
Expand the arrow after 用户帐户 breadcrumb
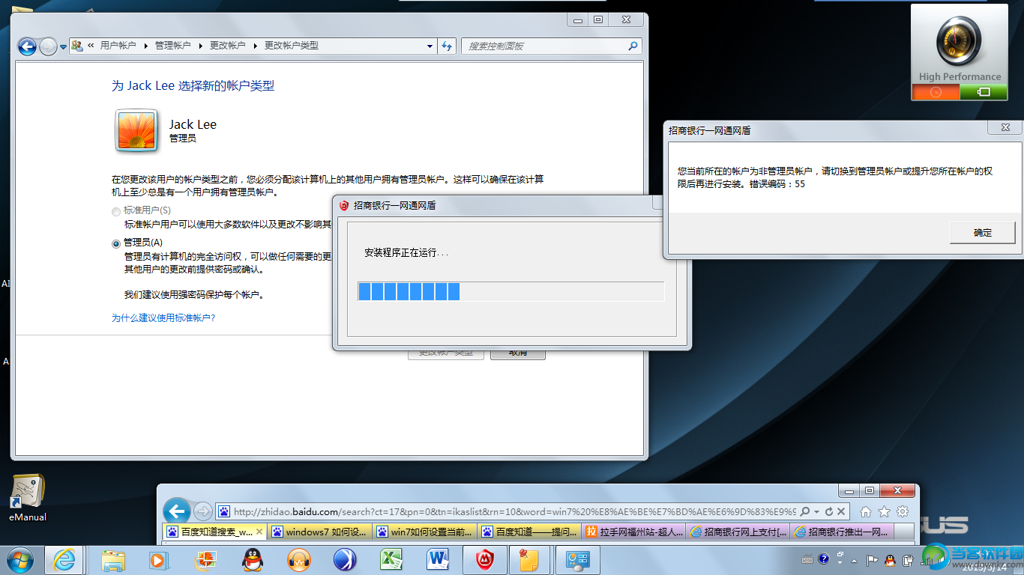point(146,46)
